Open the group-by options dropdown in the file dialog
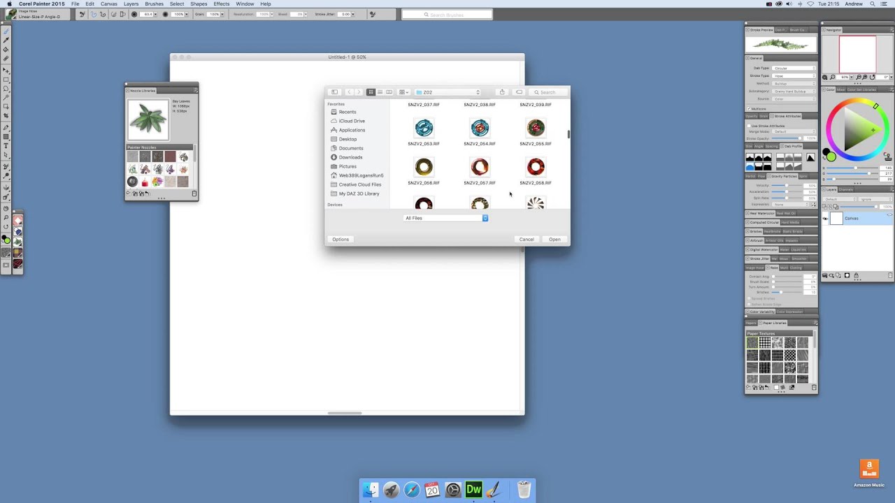This screenshot has height=503, width=895. (403, 92)
